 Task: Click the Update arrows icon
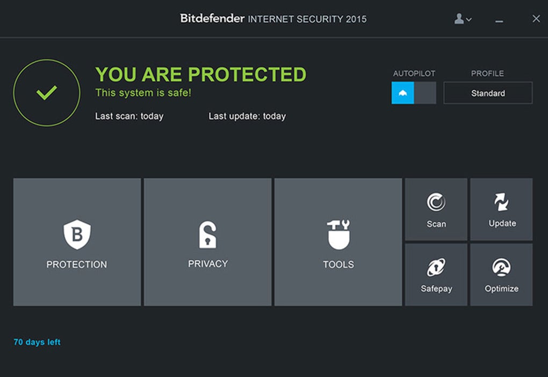point(502,202)
